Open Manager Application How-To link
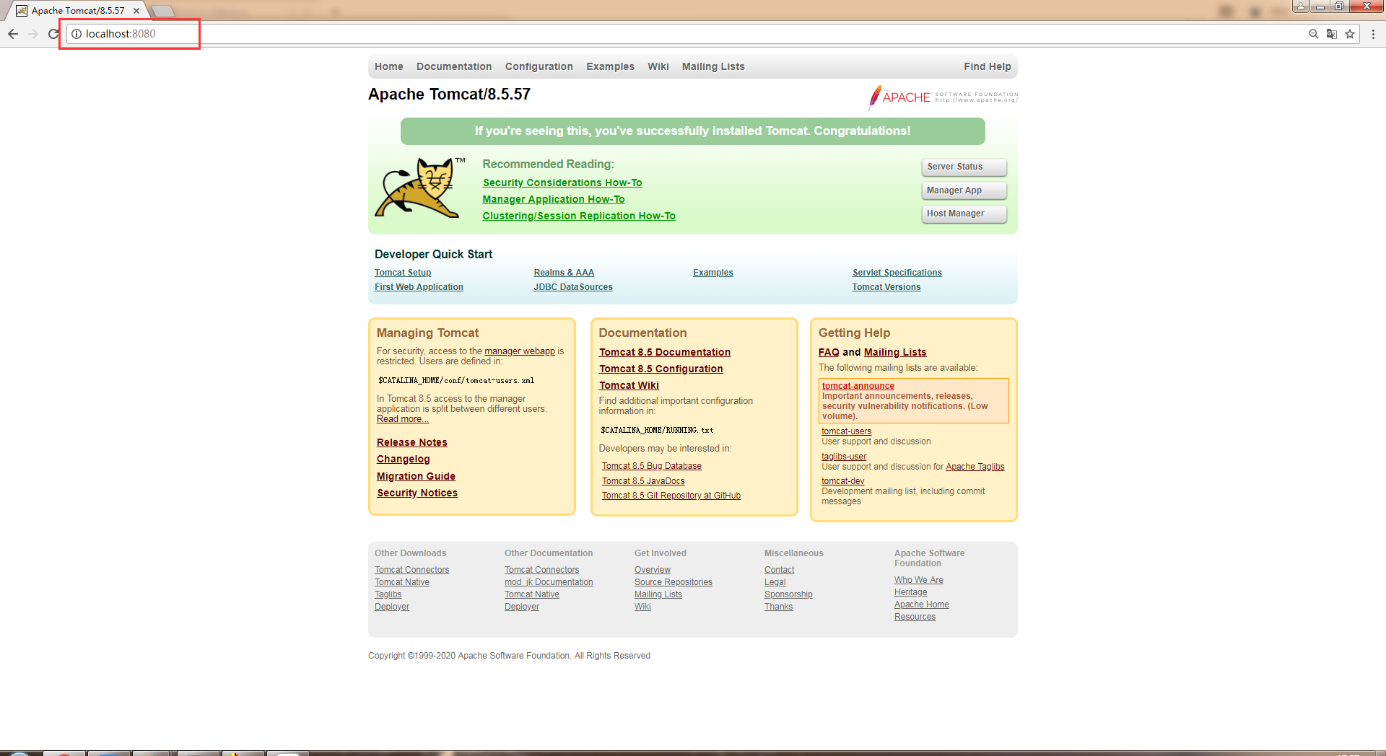Image resolution: width=1386 pixels, height=756 pixels. pyautogui.click(x=554, y=199)
